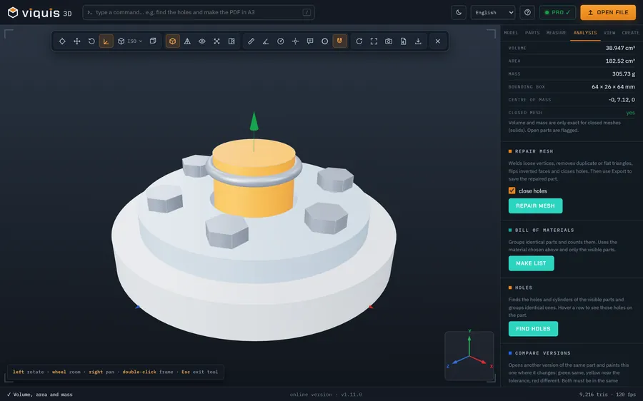The height and width of the screenshot is (401, 643).
Task: Select the angle measurement tool
Action: coord(266,41)
